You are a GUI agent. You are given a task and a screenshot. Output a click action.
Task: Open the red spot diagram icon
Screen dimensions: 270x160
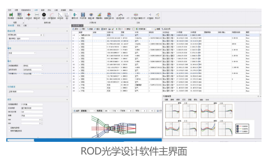point(29,15)
